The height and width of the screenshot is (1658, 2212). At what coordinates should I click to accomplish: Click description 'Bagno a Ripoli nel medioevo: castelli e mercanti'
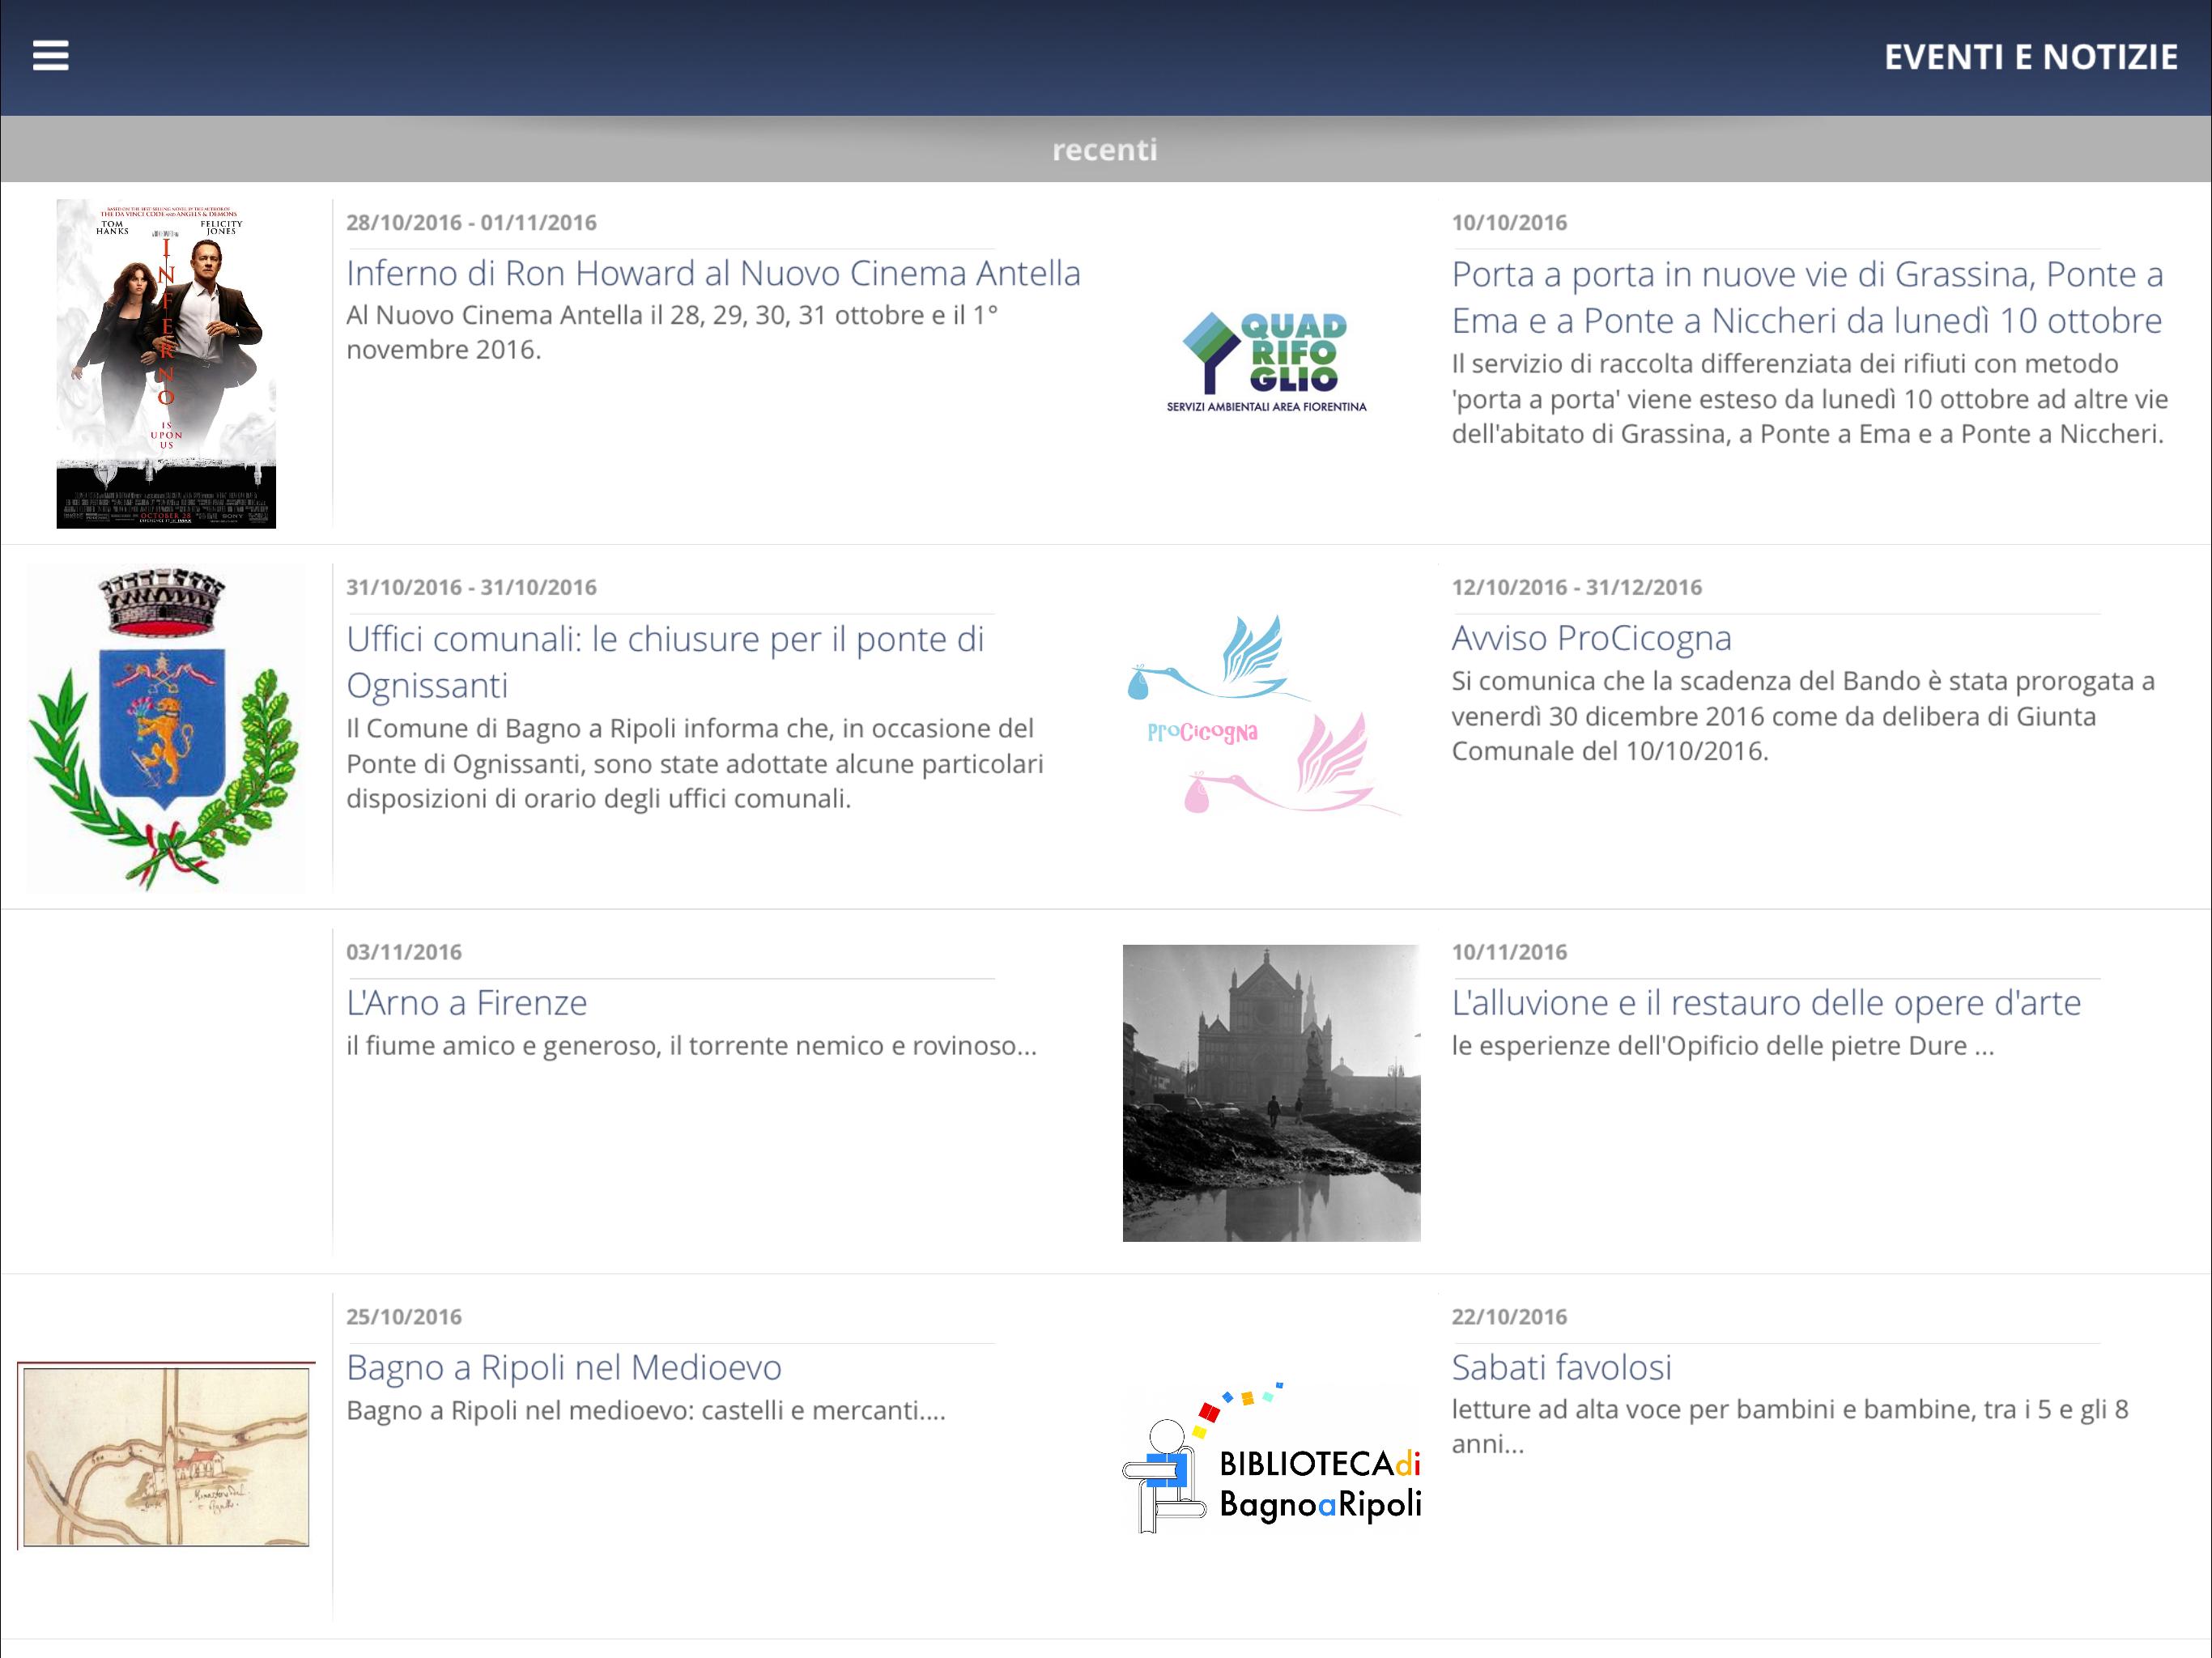[646, 1411]
